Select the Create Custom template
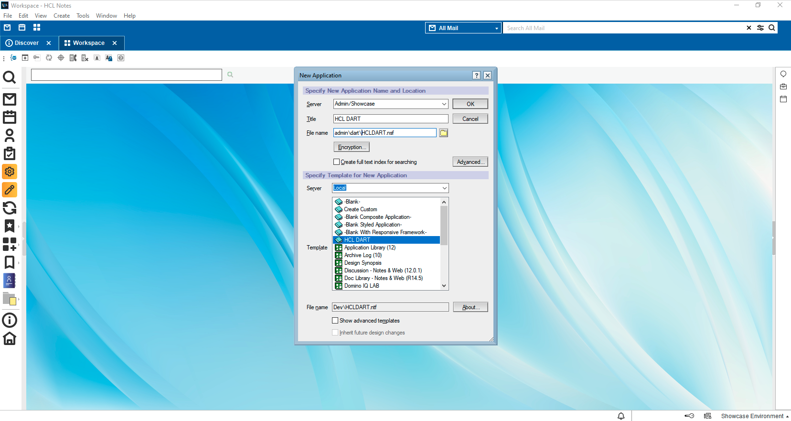Image resolution: width=791 pixels, height=421 pixels. tap(386, 209)
